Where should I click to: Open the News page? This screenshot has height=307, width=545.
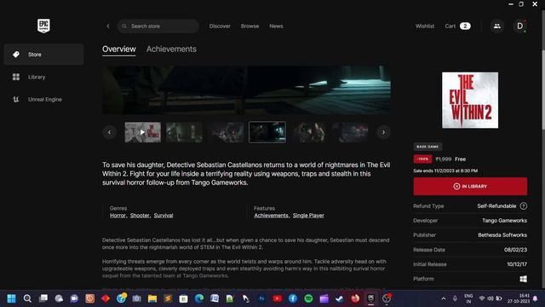276,26
